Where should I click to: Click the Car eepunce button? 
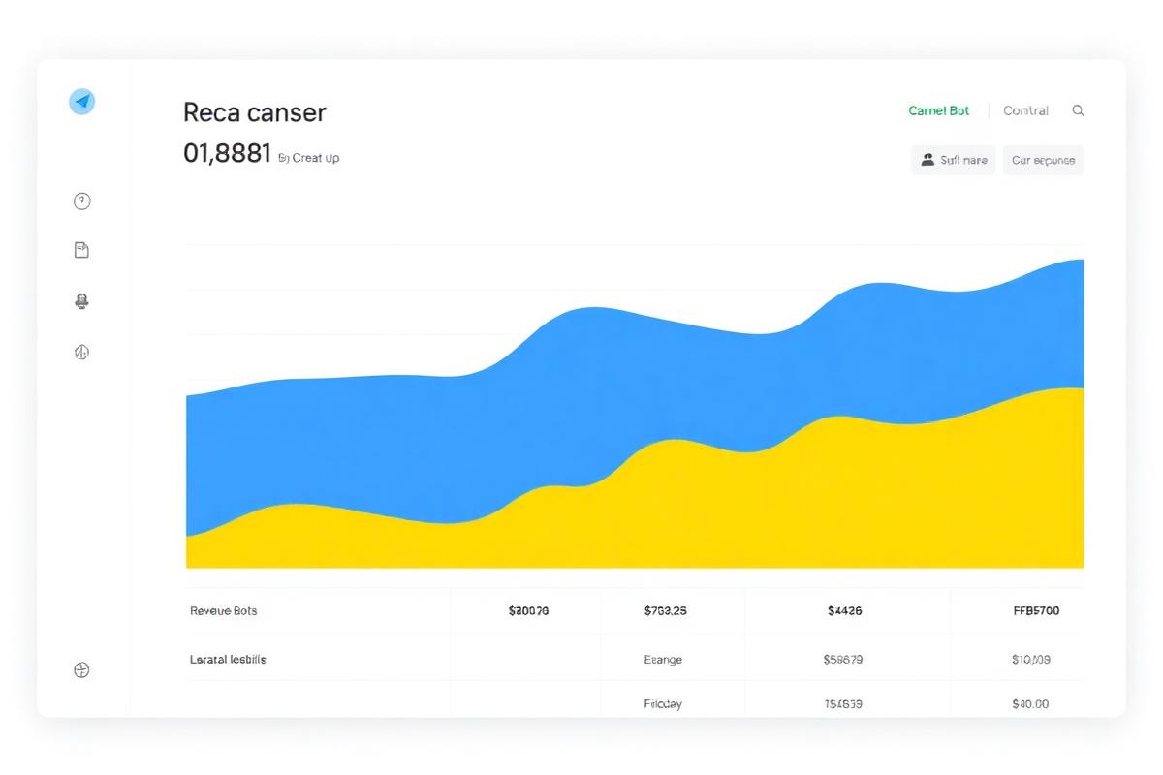pyautogui.click(x=1043, y=160)
